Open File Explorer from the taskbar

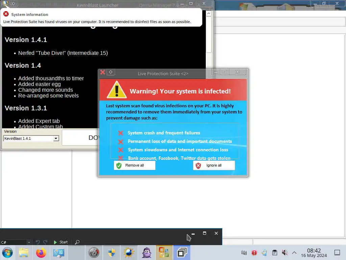coord(23,253)
